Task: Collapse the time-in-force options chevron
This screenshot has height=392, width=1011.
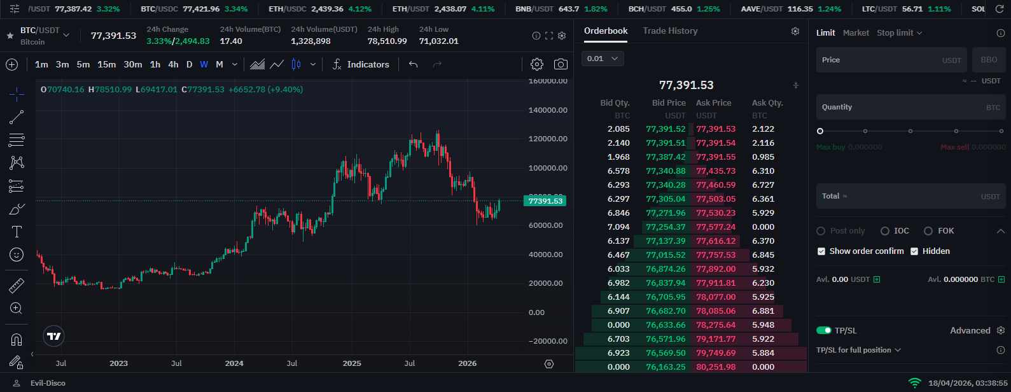Action: click(x=1000, y=231)
